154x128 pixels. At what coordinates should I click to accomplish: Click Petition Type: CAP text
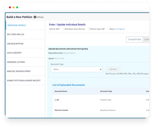pyautogui.click(x=97, y=29)
